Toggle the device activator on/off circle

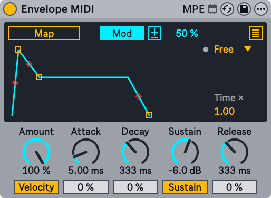[x=10, y=9]
